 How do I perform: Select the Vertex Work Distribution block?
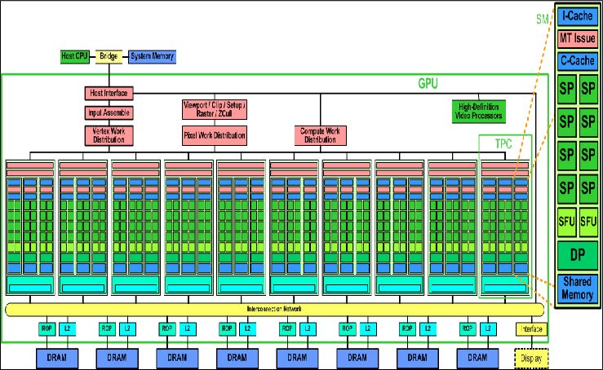[107, 134]
